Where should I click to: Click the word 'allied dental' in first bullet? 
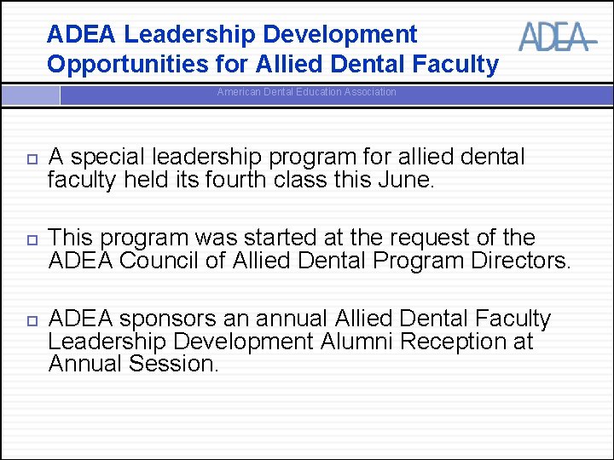461,157
